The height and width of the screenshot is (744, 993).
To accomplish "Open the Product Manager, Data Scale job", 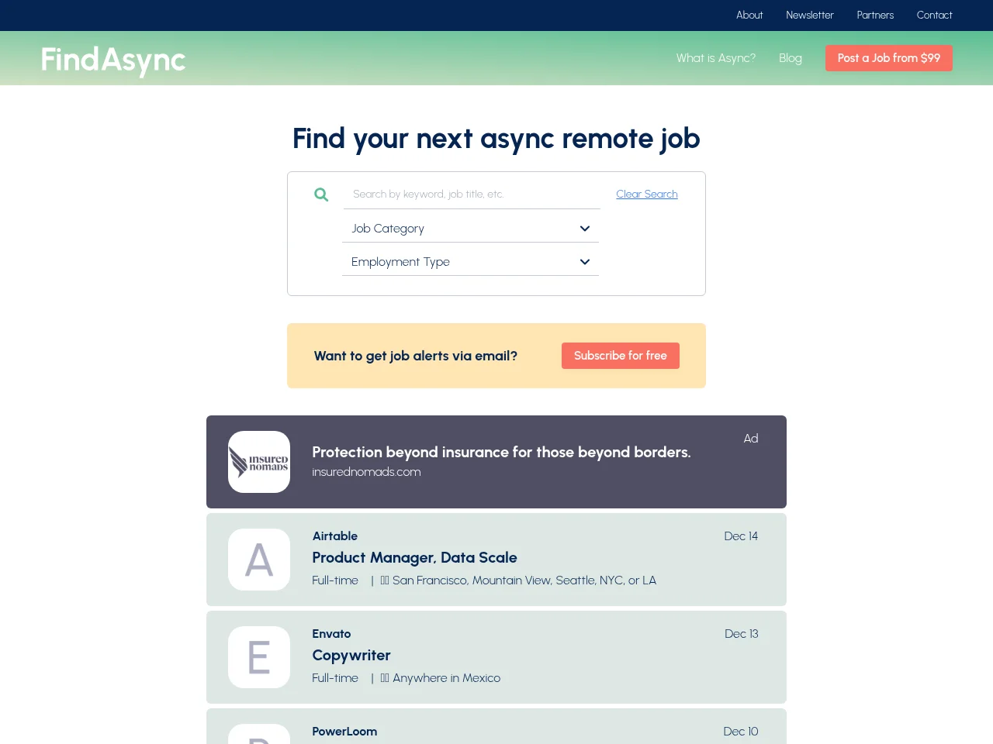I will pyautogui.click(x=414, y=558).
